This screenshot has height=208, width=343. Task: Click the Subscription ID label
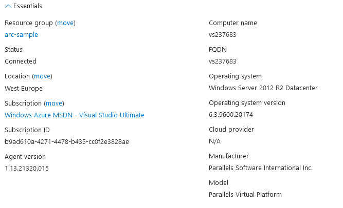coord(27,130)
